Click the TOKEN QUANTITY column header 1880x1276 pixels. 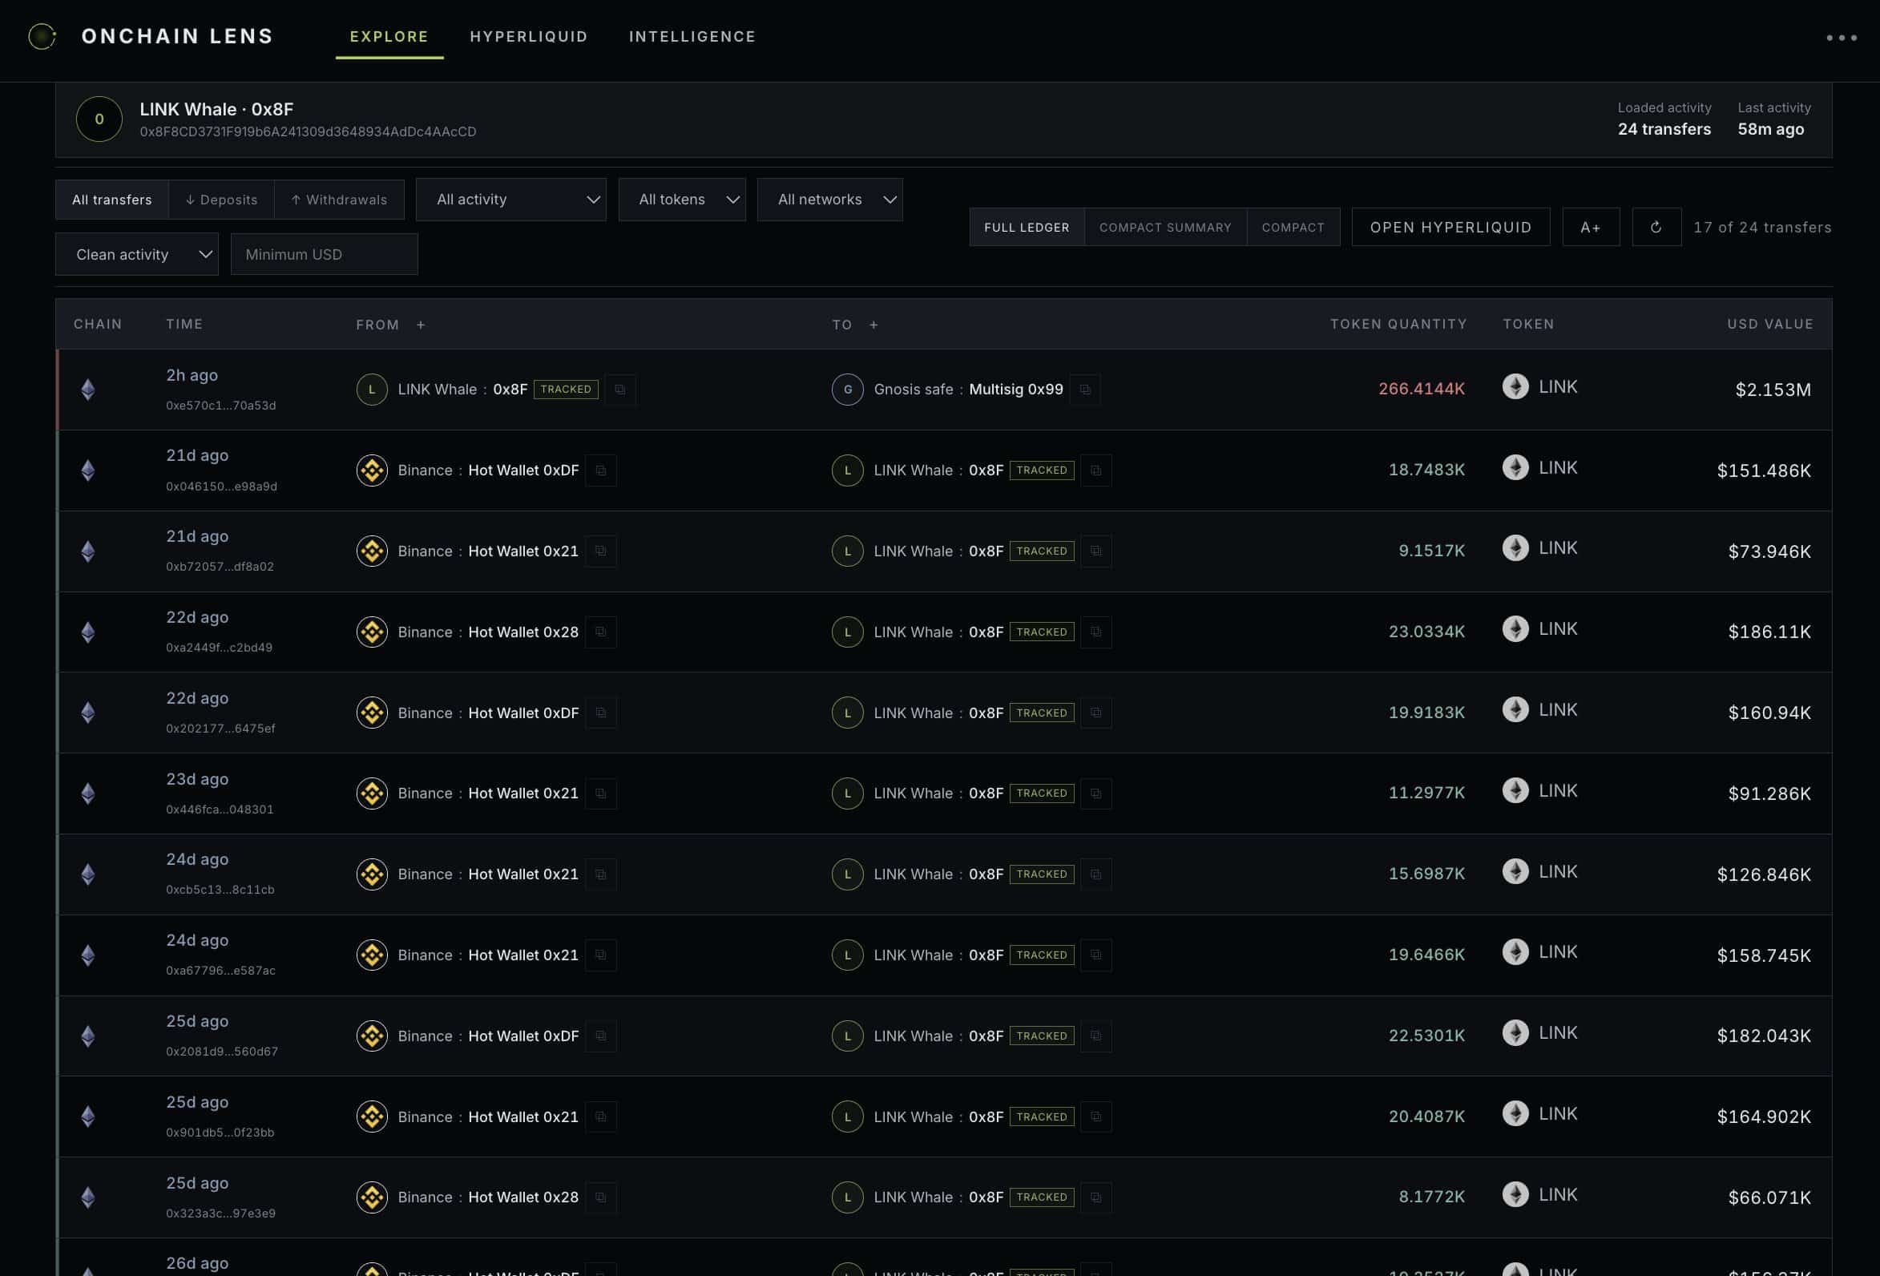pyautogui.click(x=1398, y=325)
